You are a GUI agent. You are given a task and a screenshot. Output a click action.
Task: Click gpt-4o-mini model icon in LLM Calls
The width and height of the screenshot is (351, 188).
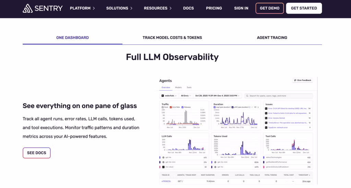[164, 162]
